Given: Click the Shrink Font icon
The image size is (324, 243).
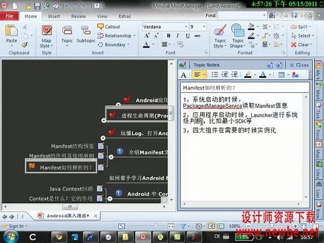Looking at the screenshot, I should [x=156, y=36].
